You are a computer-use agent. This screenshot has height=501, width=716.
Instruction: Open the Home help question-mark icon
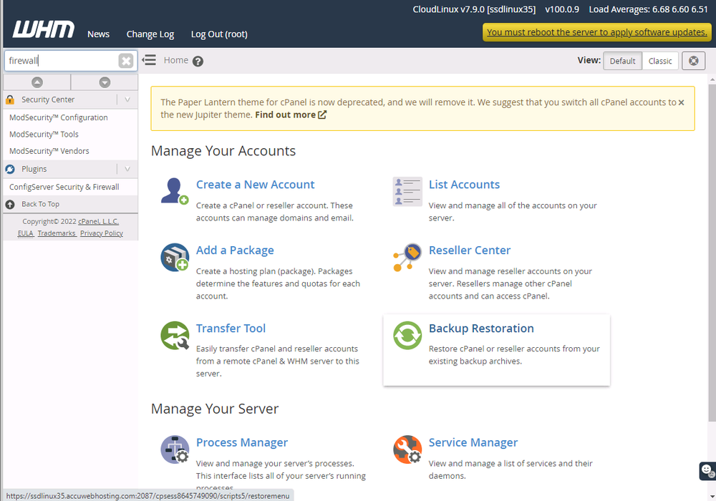[x=198, y=61]
